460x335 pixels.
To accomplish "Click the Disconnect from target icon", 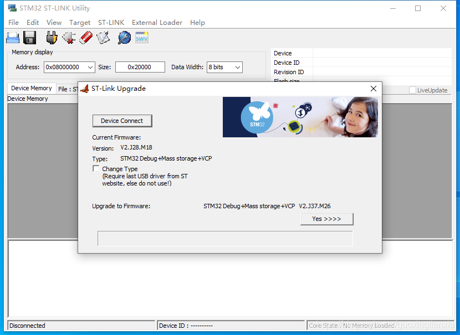I will pyautogui.click(x=69, y=38).
